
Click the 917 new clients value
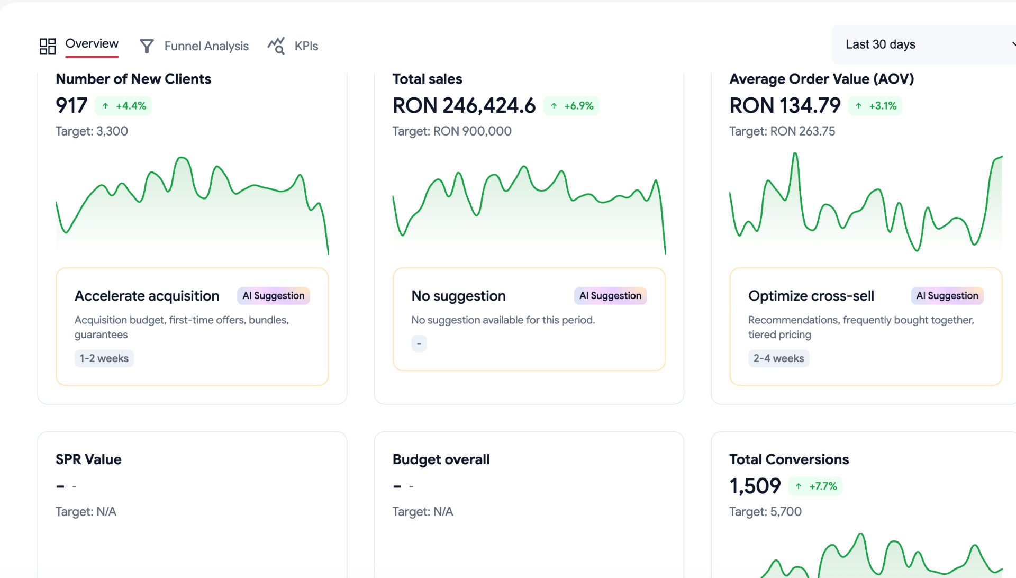pyautogui.click(x=71, y=106)
